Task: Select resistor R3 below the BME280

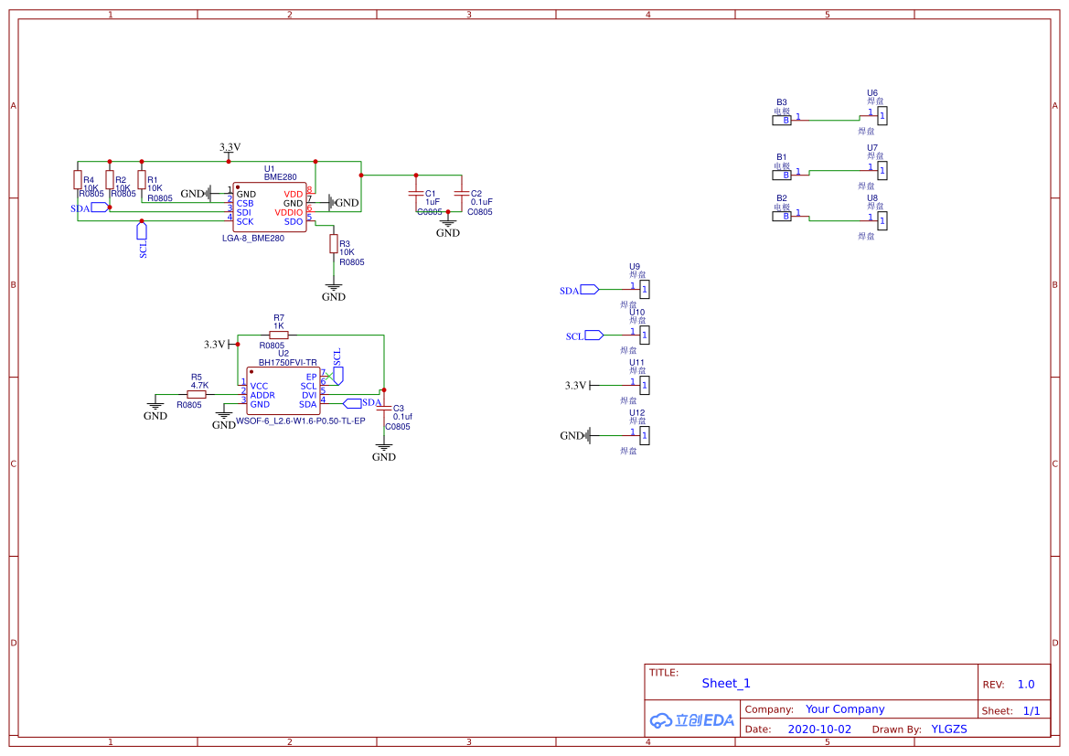Action: click(334, 245)
